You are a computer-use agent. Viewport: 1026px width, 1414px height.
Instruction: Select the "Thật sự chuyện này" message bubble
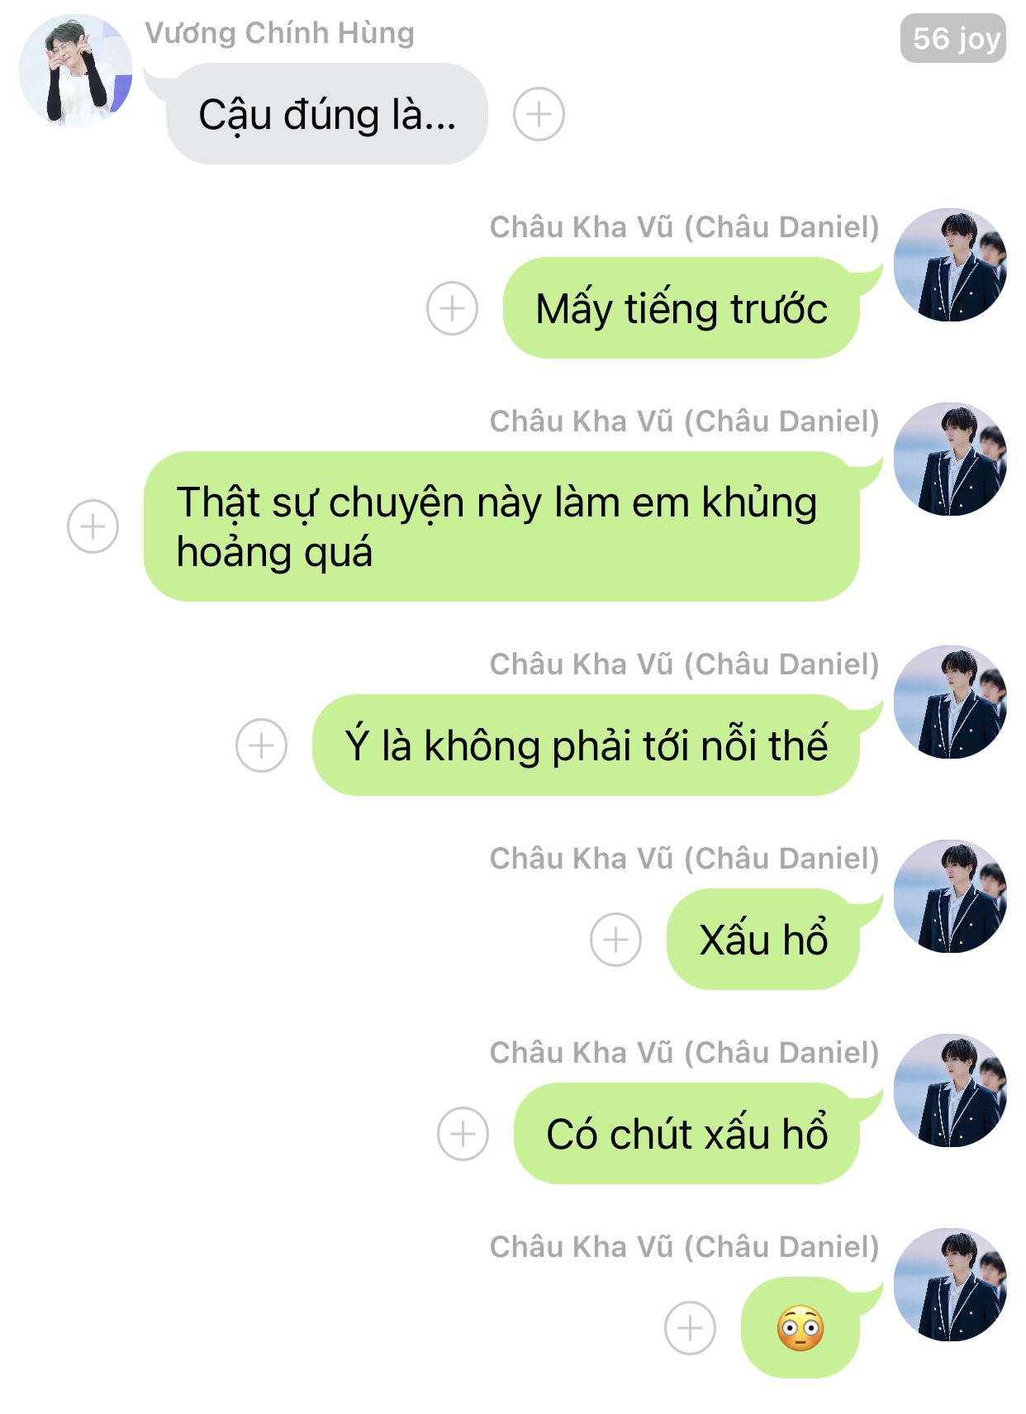click(x=501, y=526)
